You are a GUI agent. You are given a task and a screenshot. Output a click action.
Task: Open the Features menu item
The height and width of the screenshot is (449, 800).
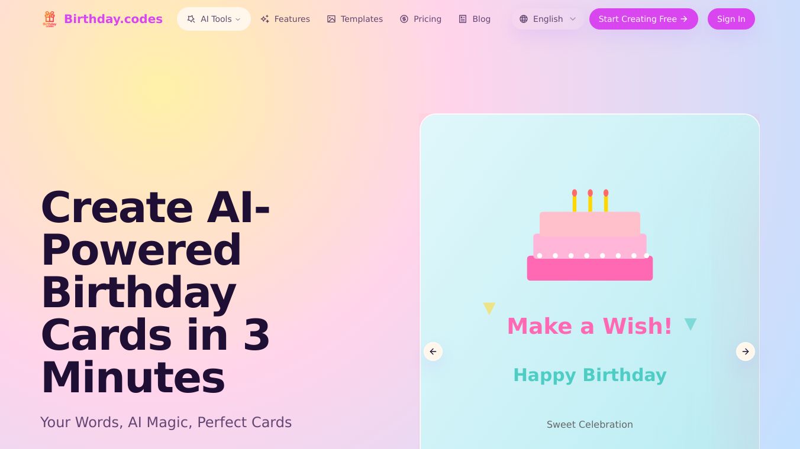[x=285, y=19]
